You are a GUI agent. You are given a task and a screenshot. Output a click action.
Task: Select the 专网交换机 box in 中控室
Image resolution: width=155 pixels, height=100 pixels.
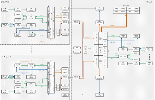pos(123,56)
